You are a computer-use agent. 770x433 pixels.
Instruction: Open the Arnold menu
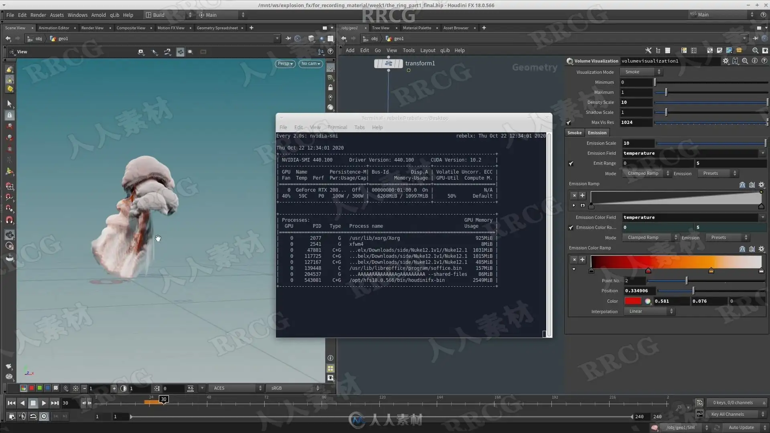(x=98, y=15)
